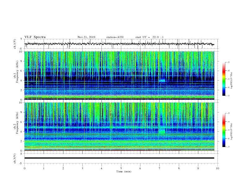Click the ch.2 PSD color bar

[224, 130]
